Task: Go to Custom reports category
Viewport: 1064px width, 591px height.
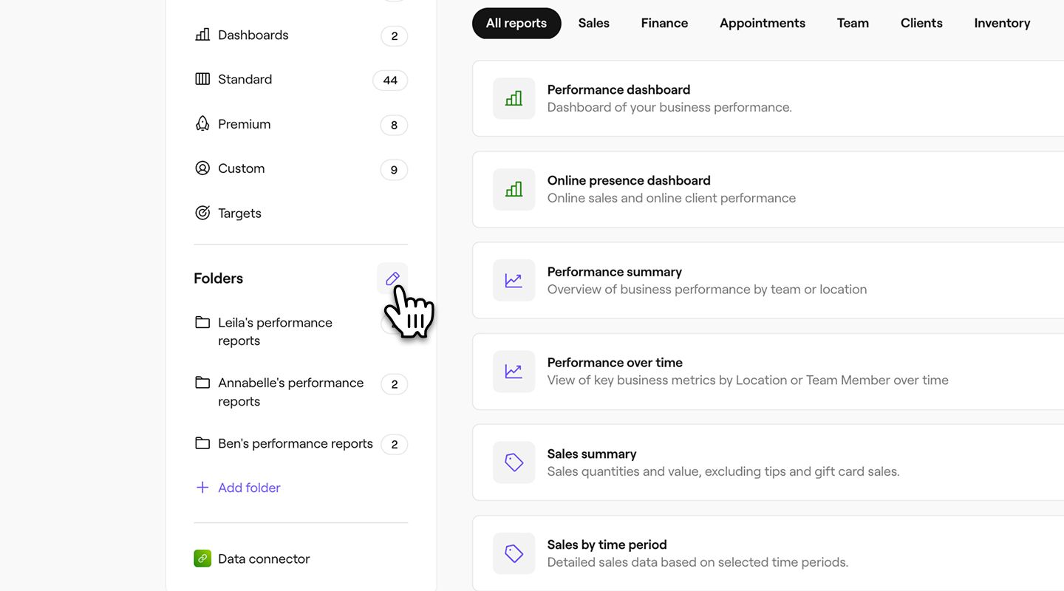Action: pos(241,168)
